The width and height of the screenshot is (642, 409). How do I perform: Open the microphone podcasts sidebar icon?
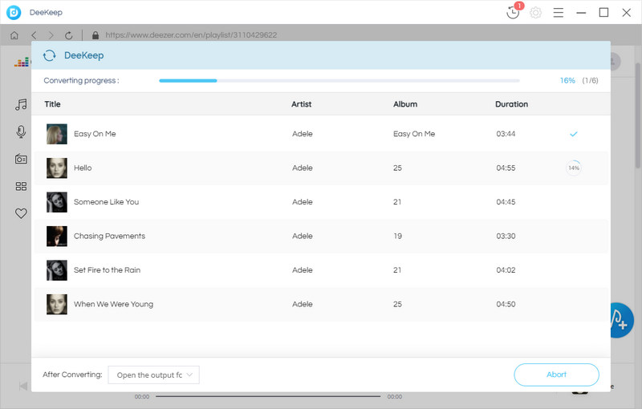tap(21, 132)
